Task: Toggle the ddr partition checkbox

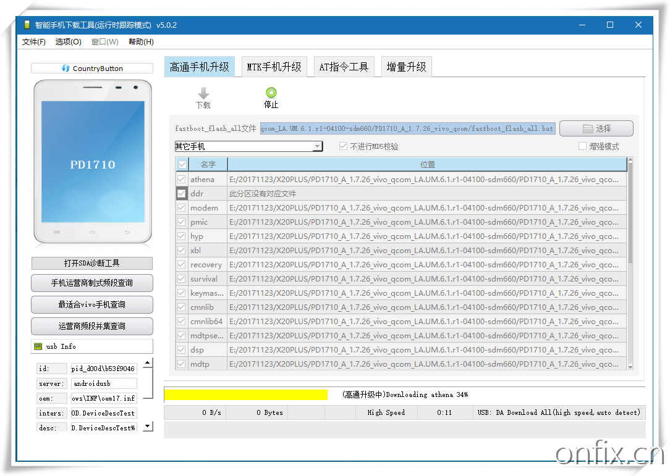Action: pos(181,193)
